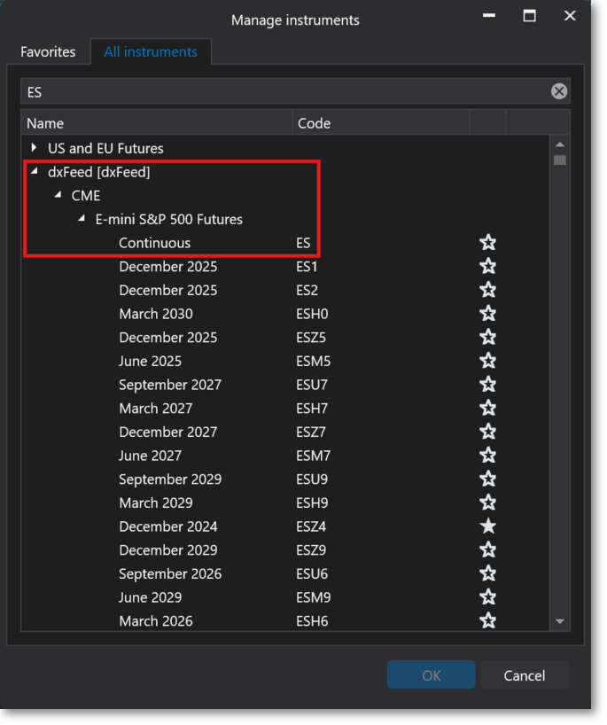607x725 pixels.
Task: Open the All instruments tab
Action: pos(151,51)
